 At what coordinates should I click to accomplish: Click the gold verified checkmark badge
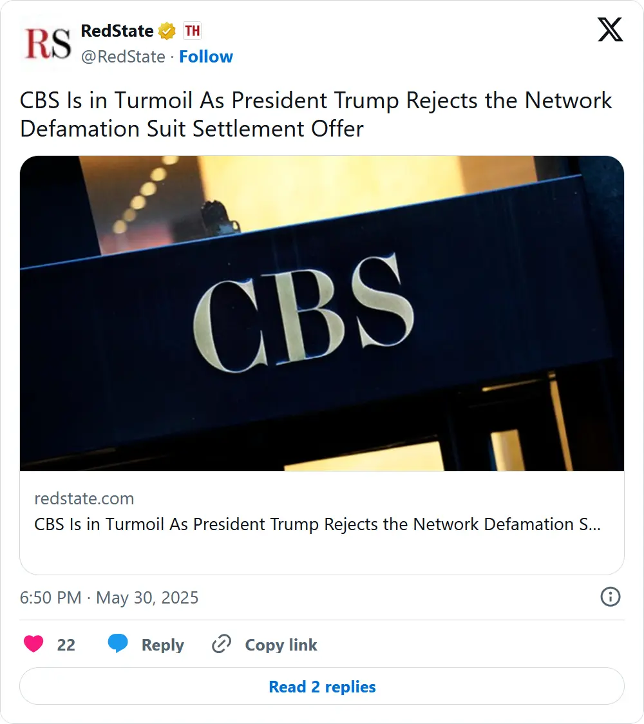(x=167, y=31)
